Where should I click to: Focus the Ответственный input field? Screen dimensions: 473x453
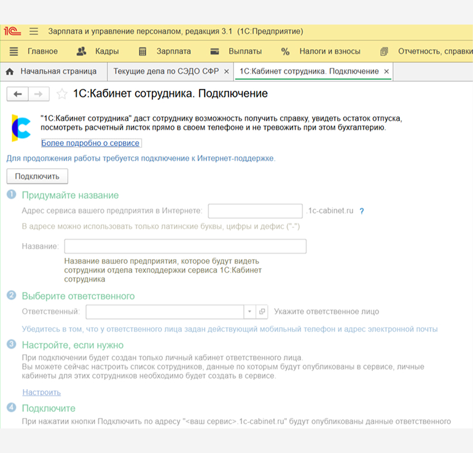(165, 311)
